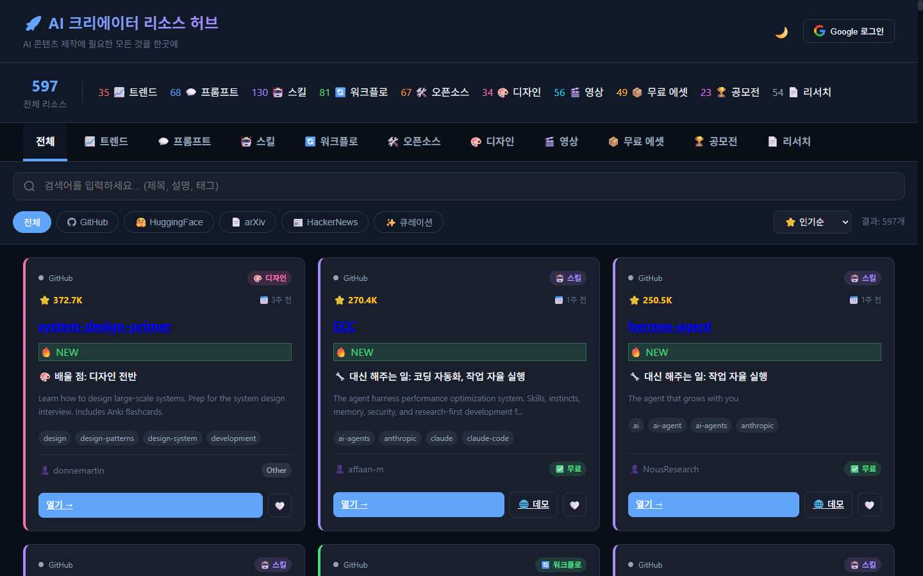Open the 인기순 sort dropdown
923x576 pixels.
point(812,222)
